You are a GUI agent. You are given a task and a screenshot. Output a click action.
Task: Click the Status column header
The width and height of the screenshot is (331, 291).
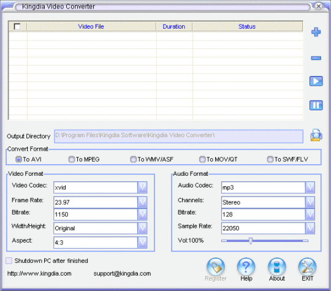click(247, 26)
